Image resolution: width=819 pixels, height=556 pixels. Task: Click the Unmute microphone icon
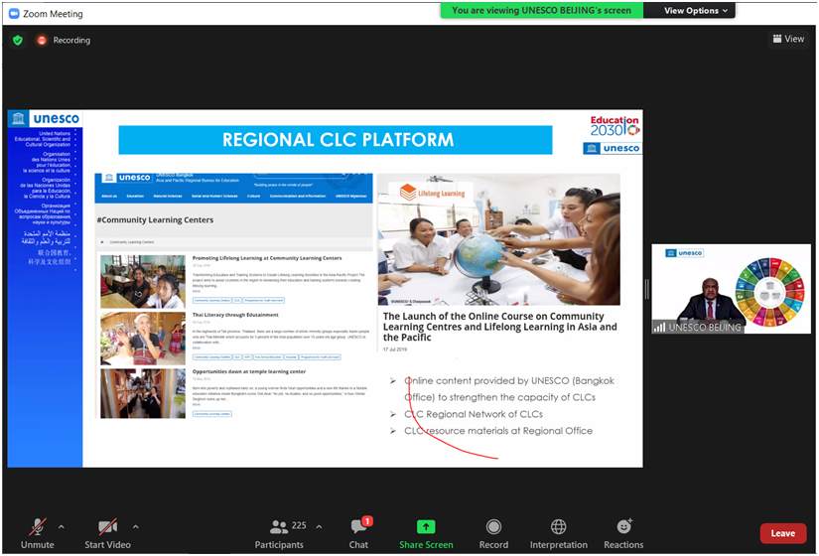tap(37, 527)
